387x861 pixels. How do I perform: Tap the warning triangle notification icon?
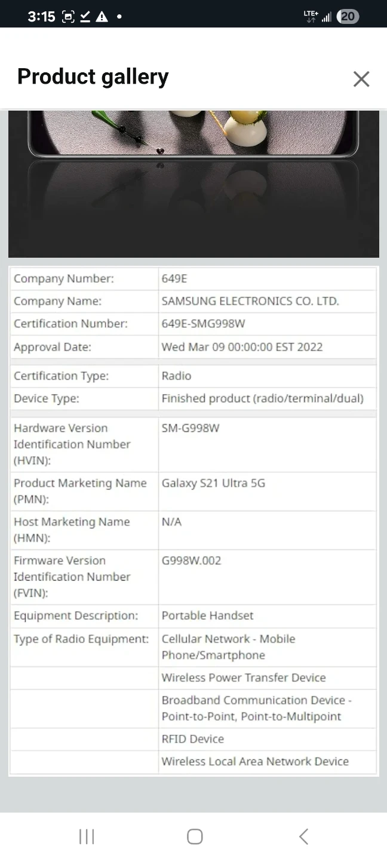click(x=102, y=17)
